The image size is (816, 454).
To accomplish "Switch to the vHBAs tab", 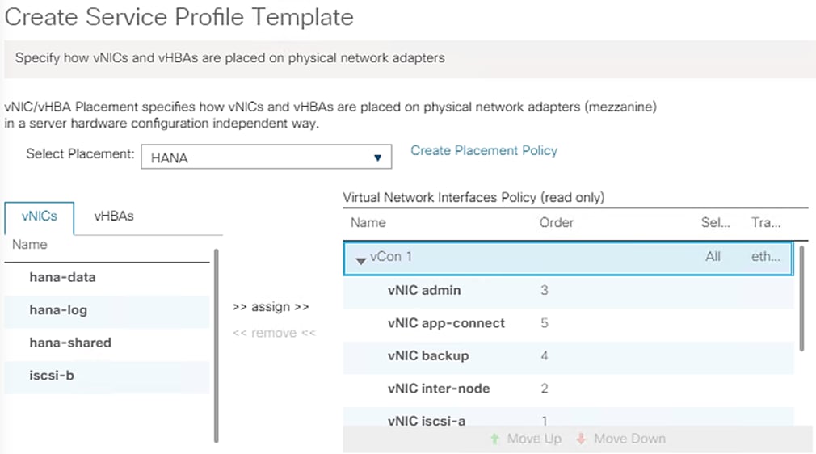I will 113,216.
